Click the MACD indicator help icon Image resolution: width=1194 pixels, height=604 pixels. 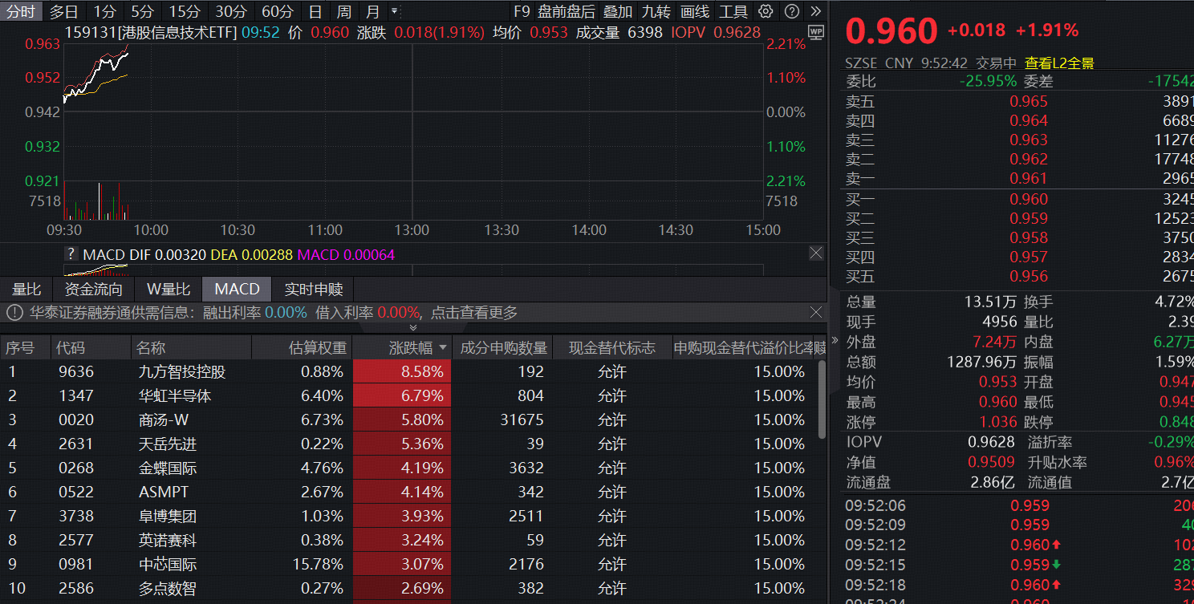(x=71, y=254)
